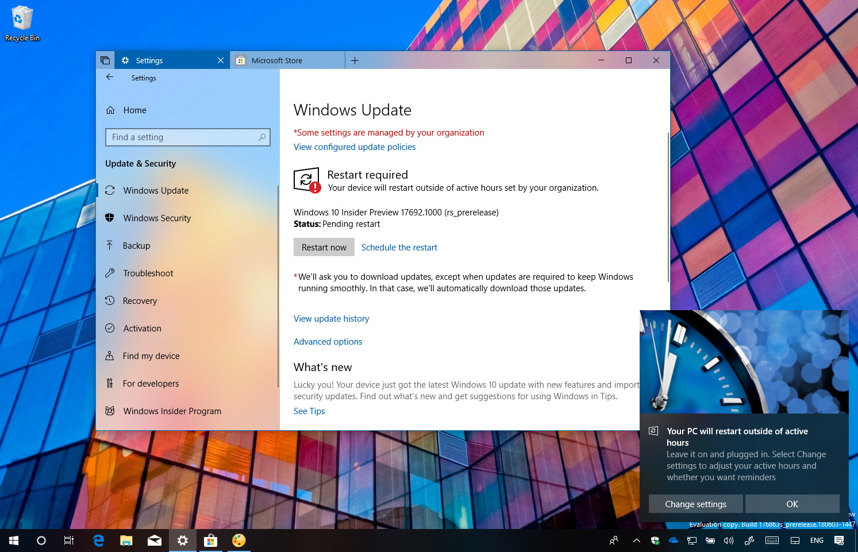The image size is (858, 552).
Task: Click the Find a setting search box
Action: 188,137
